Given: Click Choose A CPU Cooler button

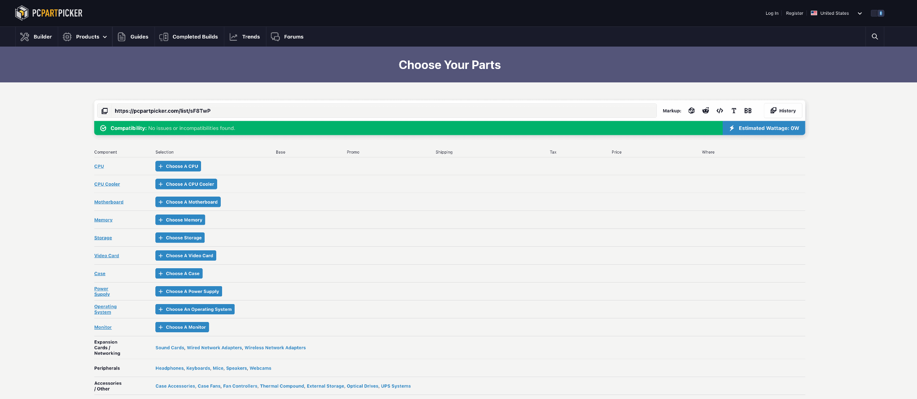Looking at the screenshot, I should click(186, 184).
